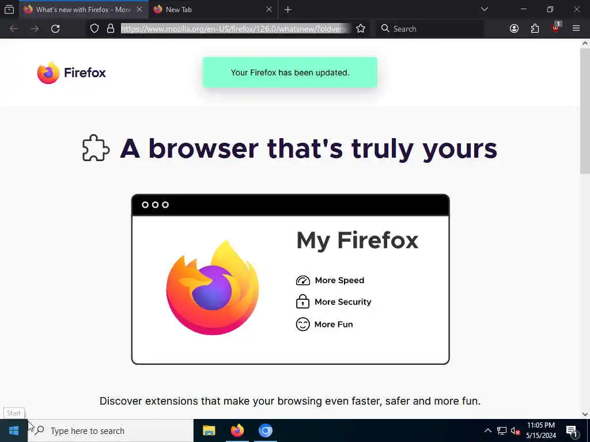
Task: Reload the current page
Action: click(55, 29)
